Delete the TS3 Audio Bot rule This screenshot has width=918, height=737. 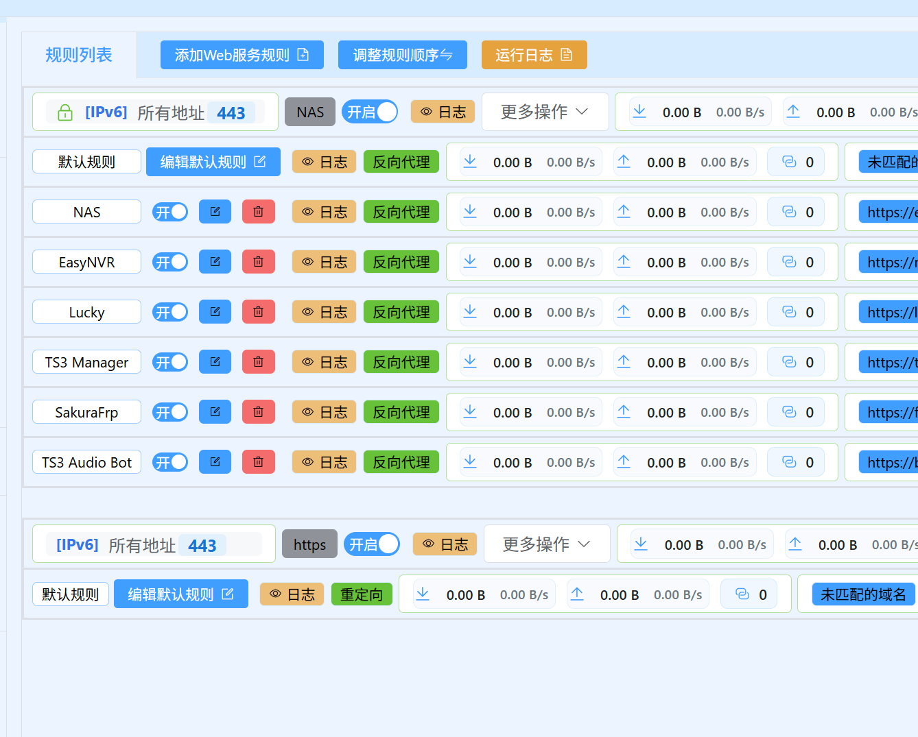point(259,462)
